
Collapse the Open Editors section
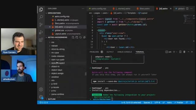54,13
